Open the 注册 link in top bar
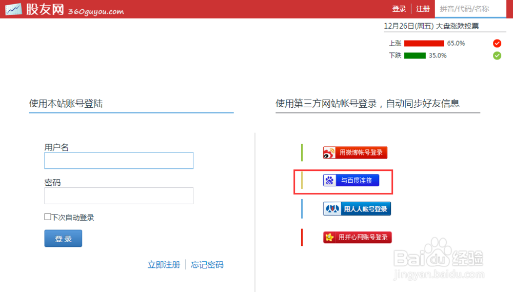The width and height of the screenshot is (513, 292). 423,9
